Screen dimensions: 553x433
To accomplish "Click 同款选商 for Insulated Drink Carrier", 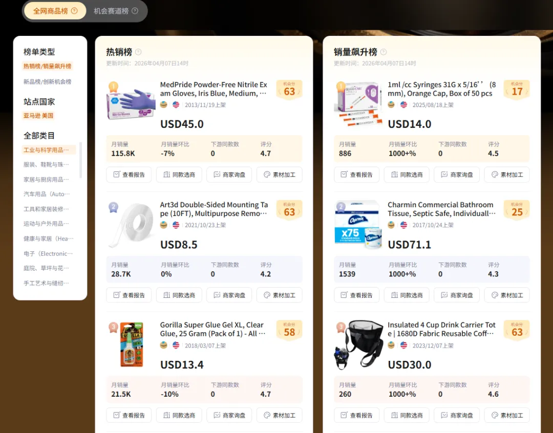I will 407,416.
